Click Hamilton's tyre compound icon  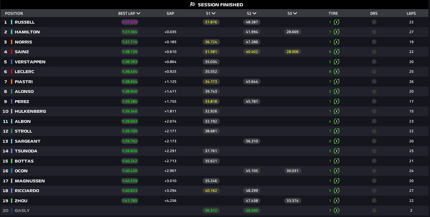pos(336,32)
